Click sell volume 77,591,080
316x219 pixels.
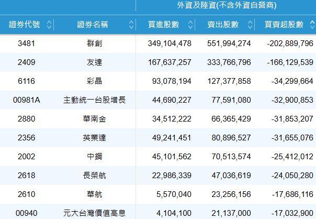[231, 100]
